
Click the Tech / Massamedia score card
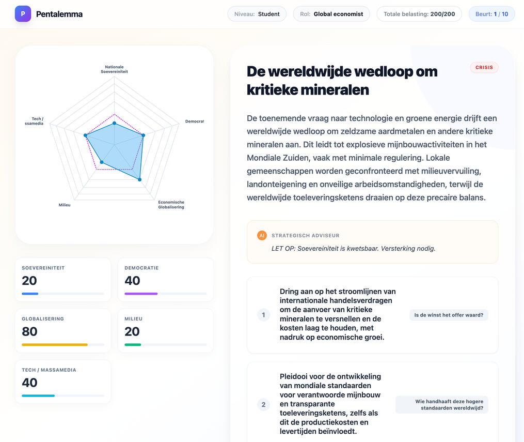[x=63, y=381]
